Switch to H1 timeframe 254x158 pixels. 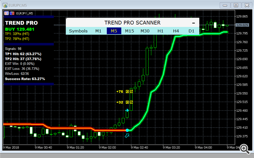(161, 31)
